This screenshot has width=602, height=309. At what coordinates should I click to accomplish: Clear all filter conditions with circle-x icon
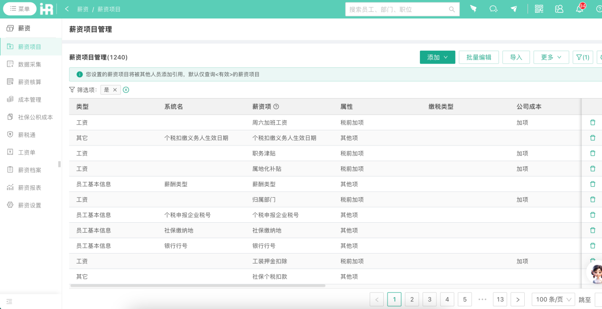click(125, 89)
